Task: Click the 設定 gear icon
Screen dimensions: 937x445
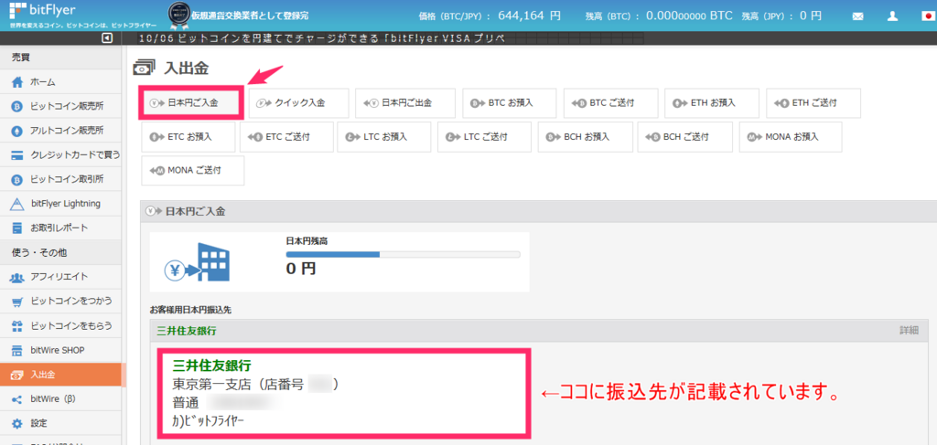Action: [x=17, y=423]
